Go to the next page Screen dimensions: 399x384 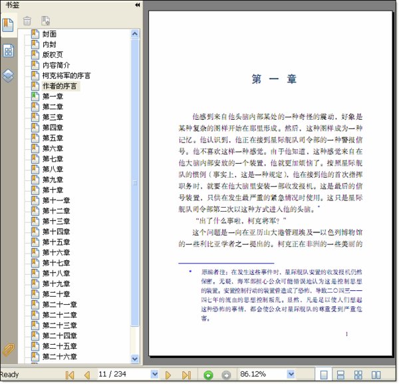pyautogui.click(x=169, y=375)
